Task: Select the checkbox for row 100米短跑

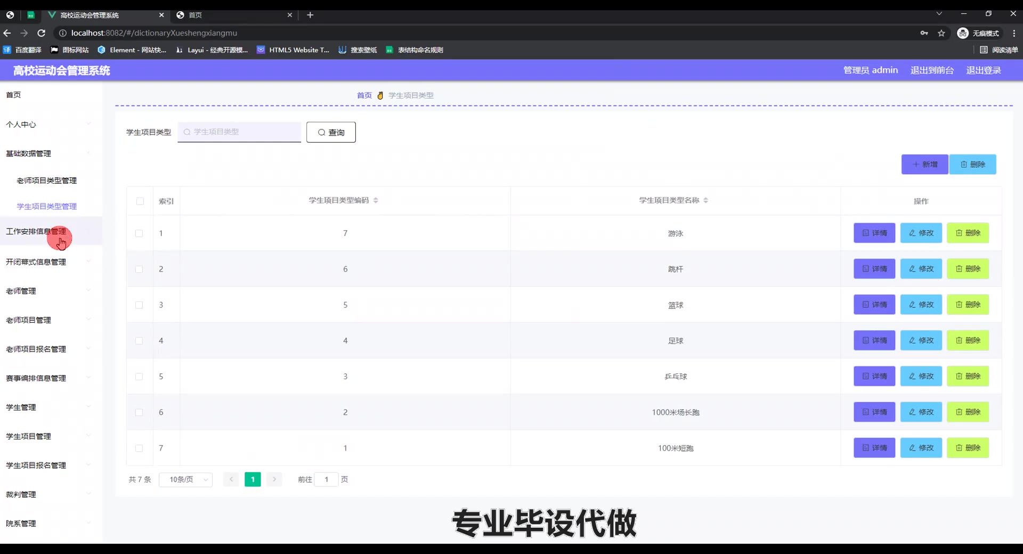Action: coord(139,448)
